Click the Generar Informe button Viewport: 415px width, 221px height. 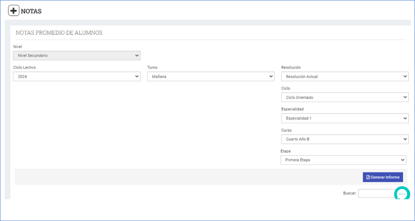(383, 177)
